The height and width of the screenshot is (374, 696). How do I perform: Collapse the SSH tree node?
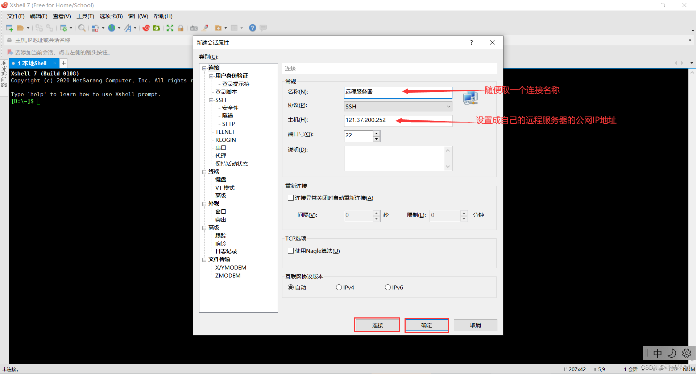coord(211,100)
